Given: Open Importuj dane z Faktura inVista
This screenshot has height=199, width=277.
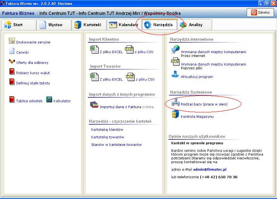Looking at the screenshot, I should tap(127, 107).
